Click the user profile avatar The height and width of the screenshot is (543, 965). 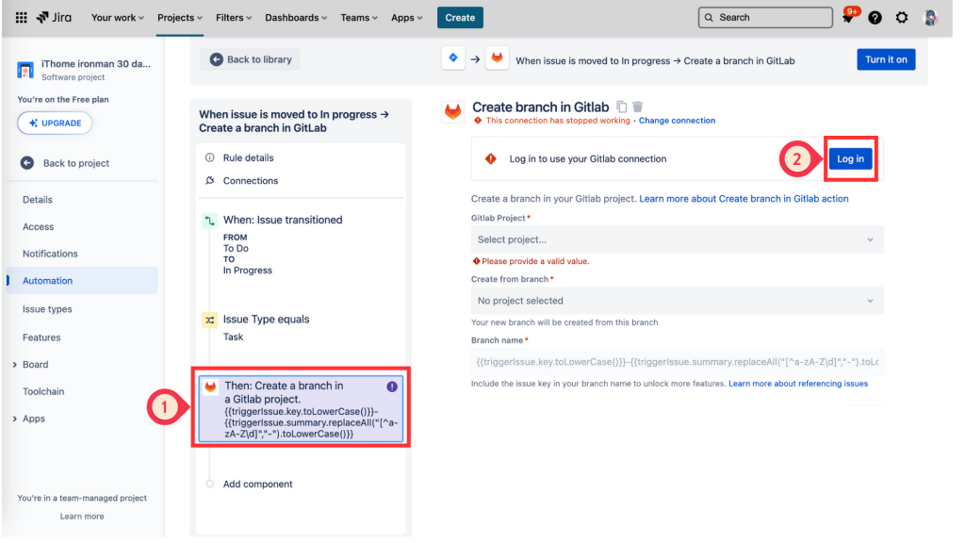coord(930,17)
